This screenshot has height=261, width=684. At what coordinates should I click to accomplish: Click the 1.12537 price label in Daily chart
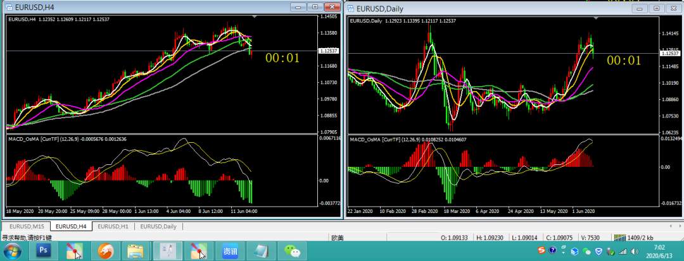(x=670, y=53)
